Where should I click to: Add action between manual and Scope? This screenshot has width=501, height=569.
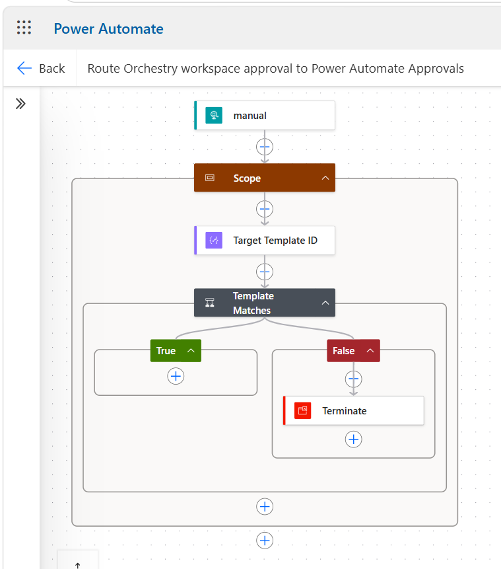tap(265, 147)
